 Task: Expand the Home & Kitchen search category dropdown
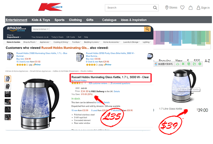pos(41,29)
